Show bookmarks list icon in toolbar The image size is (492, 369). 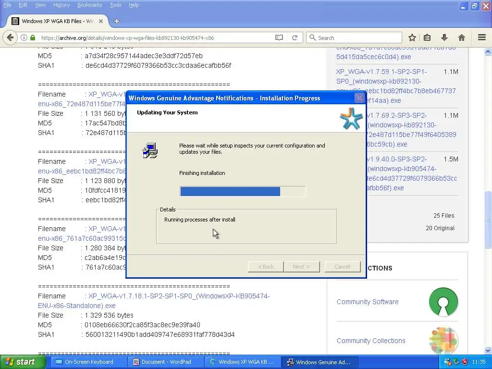pyautogui.click(x=427, y=37)
